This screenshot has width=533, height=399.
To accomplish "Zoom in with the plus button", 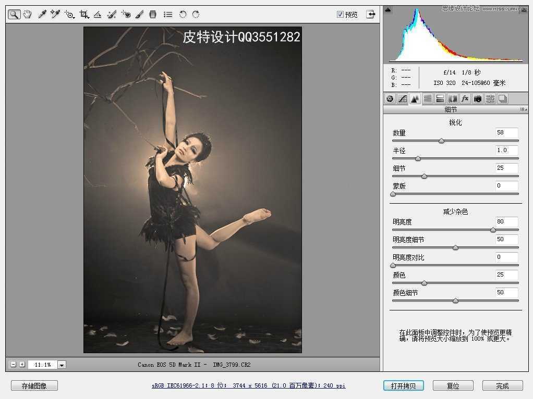I will click(x=22, y=365).
